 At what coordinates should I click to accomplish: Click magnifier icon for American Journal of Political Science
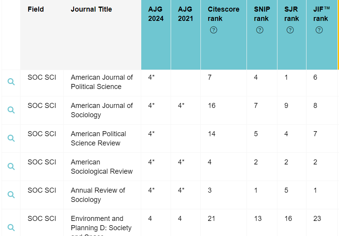pyautogui.click(x=11, y=82)
